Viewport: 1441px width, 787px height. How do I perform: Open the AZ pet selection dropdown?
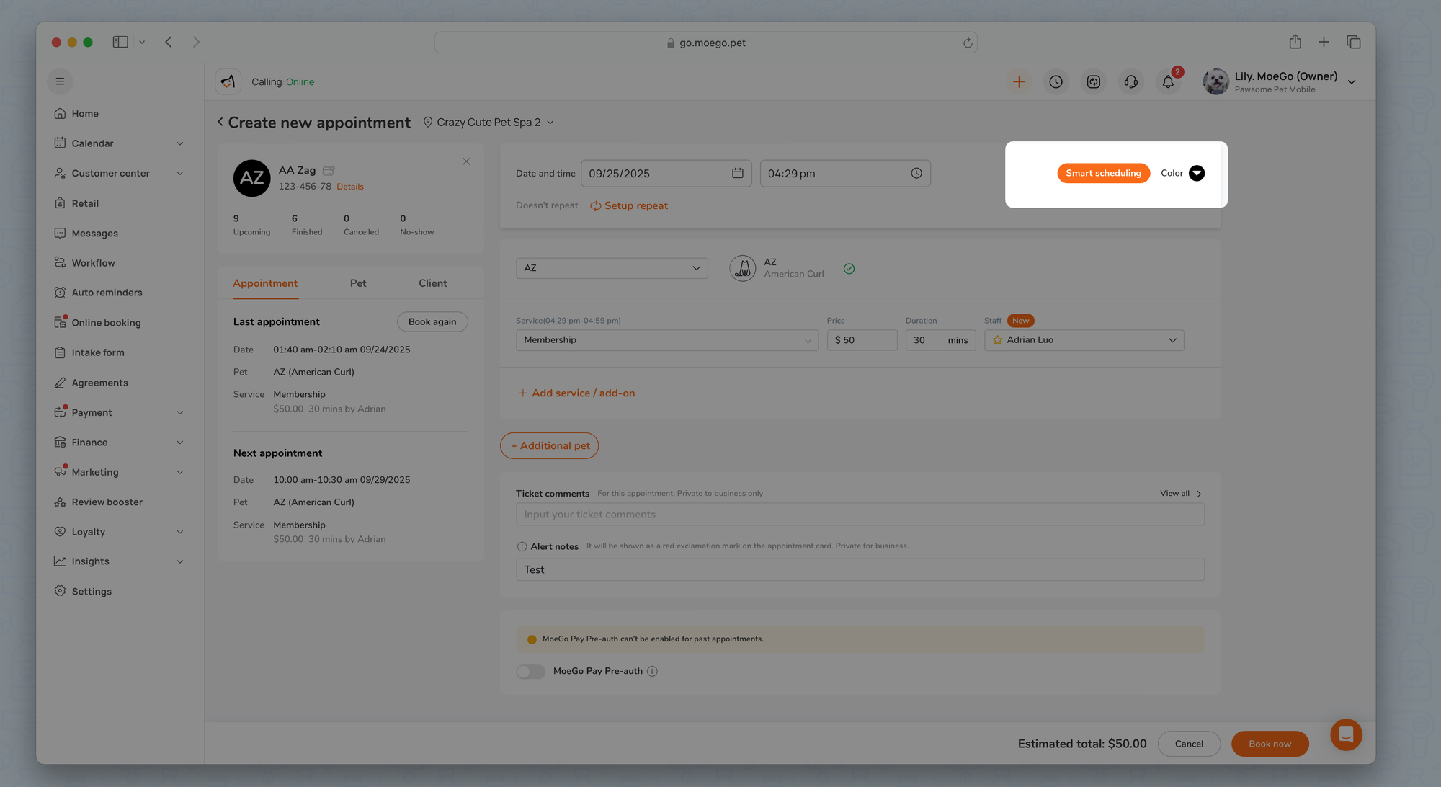click(611, 268)
